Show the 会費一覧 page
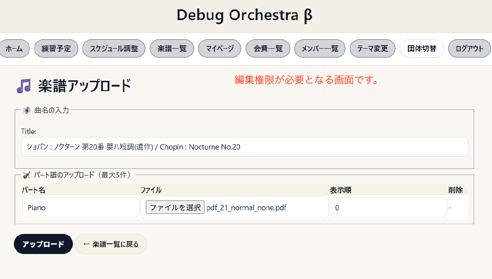 [268, 49]
